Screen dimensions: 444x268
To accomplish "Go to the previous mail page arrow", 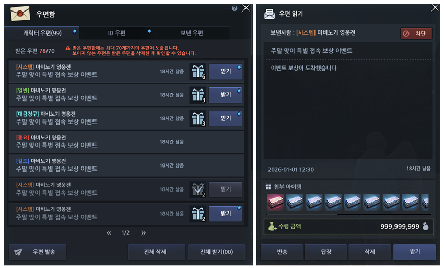I will point(109,233).
